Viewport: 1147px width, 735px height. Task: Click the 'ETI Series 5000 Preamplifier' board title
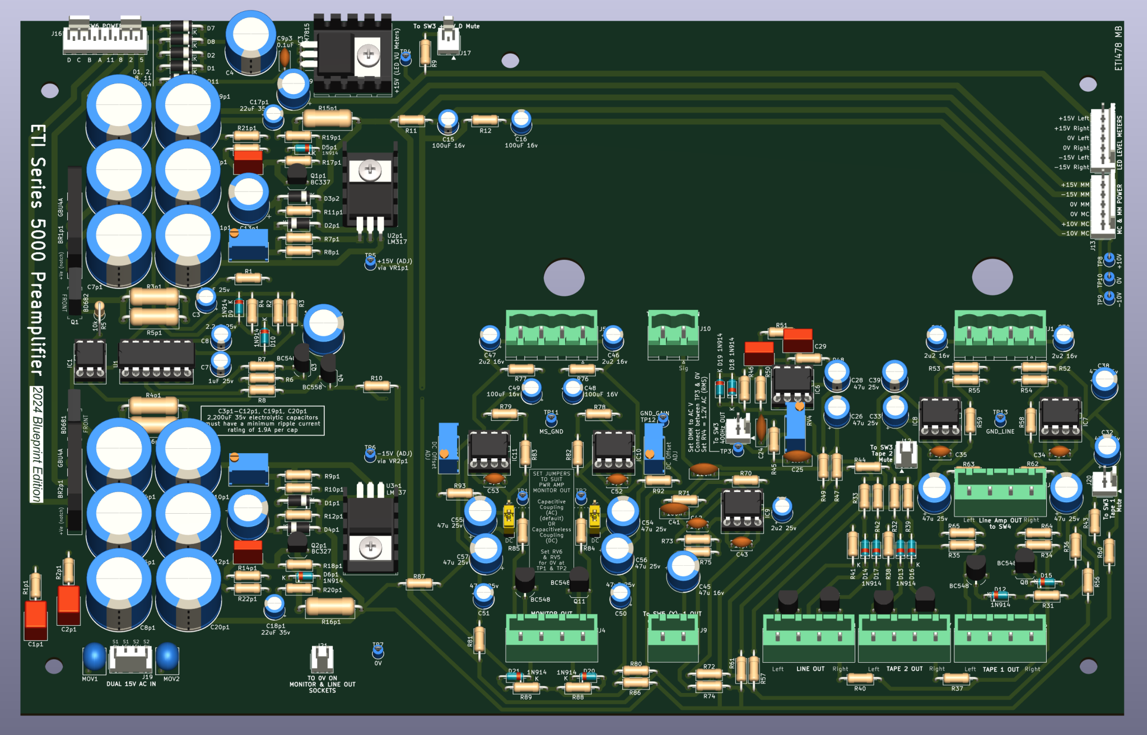coord(38,250)
